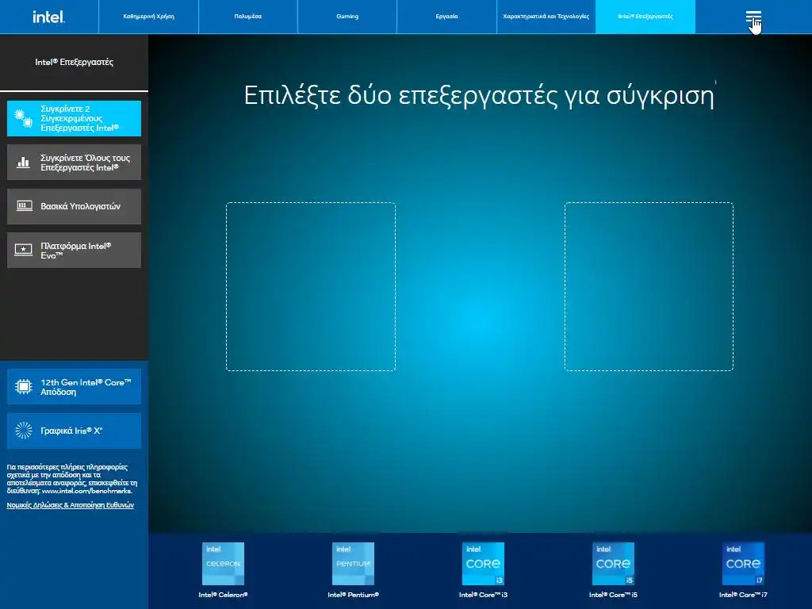This screenshot has height=609, width=812.
Task: Open Γραφικά Iris X section
Action: 74,431
